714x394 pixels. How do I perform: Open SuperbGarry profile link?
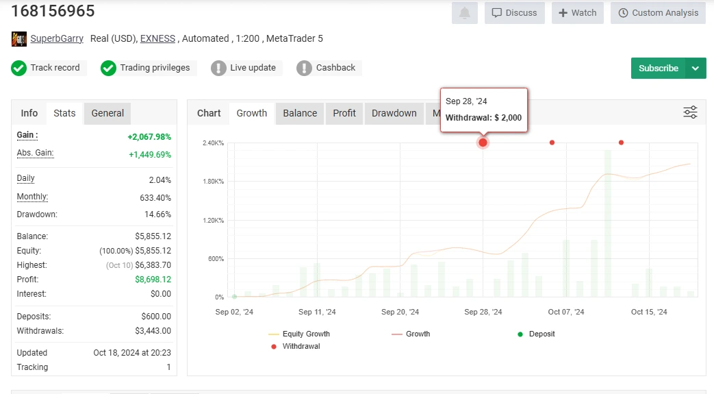57,38
